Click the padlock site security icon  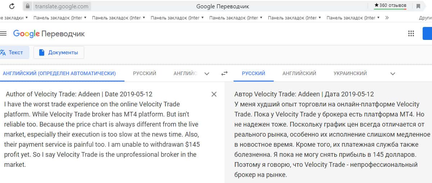pyautogui.click(x=28, y=6)
